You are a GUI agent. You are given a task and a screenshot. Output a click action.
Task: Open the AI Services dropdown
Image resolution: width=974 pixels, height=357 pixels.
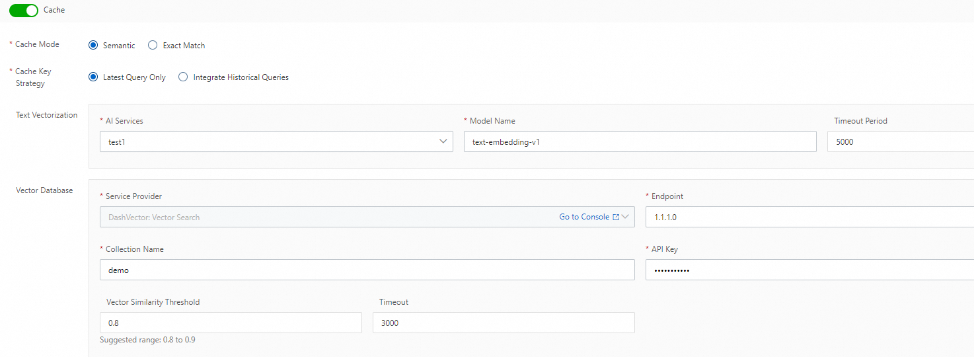tap(271, 141)
